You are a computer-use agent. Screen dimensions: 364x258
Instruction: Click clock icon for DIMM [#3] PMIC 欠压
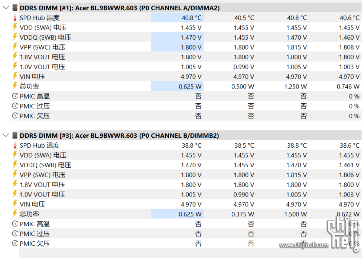point(15,244)
